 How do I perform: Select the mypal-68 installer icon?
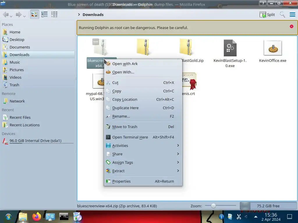coord(98,81)
